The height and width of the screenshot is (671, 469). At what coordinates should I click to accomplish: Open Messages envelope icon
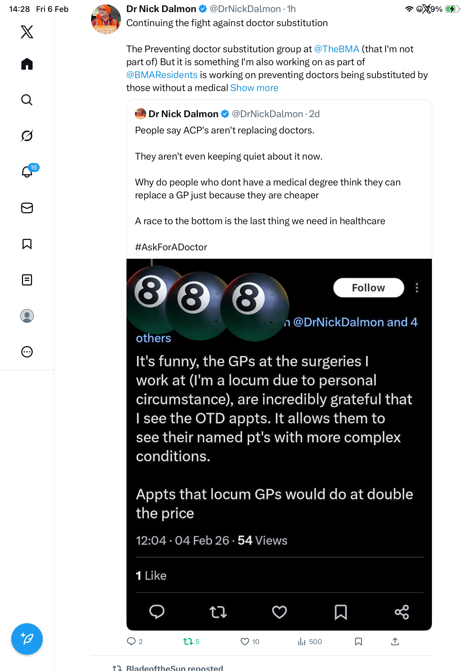click(x=27, y=208)
